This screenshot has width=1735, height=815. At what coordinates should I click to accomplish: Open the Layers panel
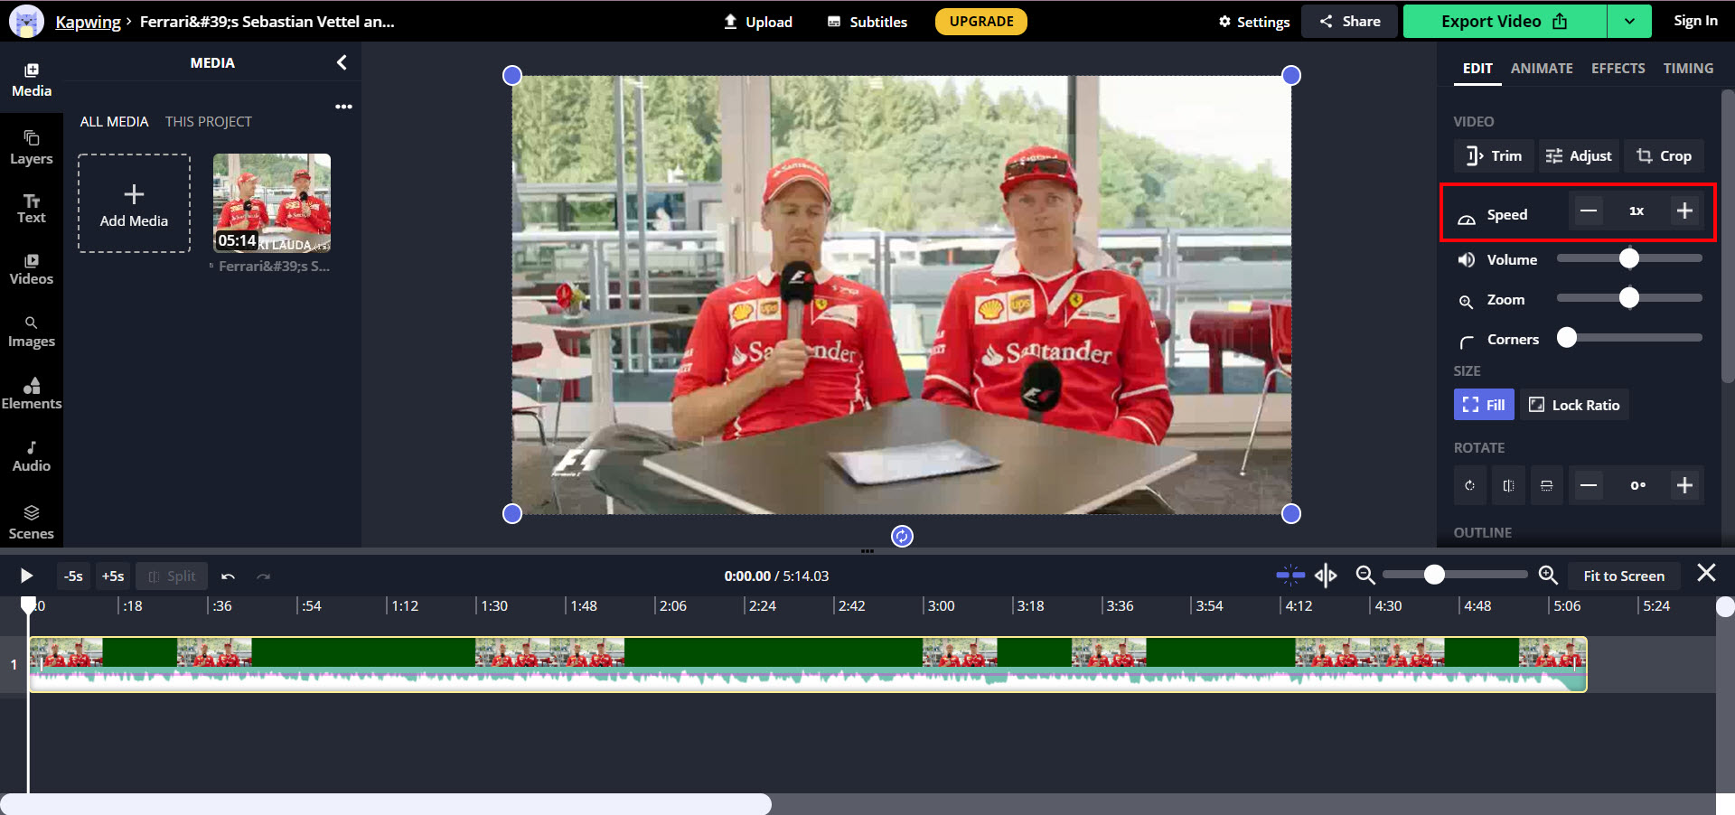[32, 146]
